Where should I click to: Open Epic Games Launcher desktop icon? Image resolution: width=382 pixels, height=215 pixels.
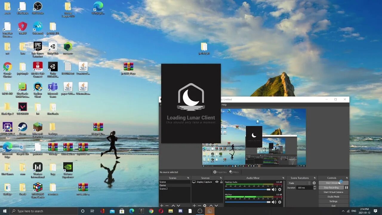38,49
